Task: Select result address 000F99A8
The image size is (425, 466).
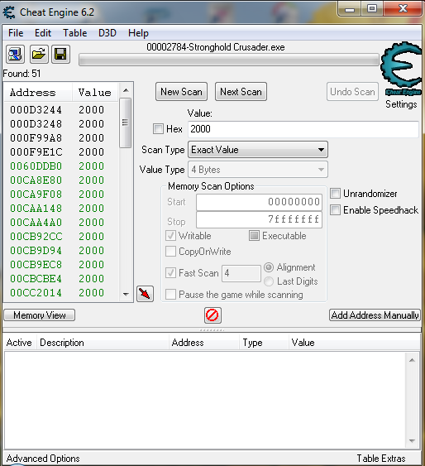Action: tap(36, 138)
